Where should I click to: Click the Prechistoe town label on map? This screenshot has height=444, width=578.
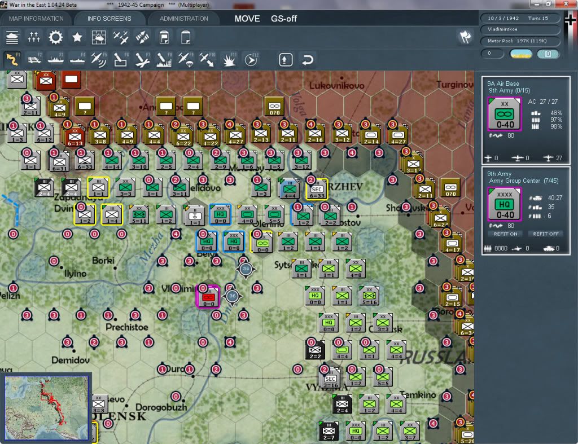click(x=127, y=327)
